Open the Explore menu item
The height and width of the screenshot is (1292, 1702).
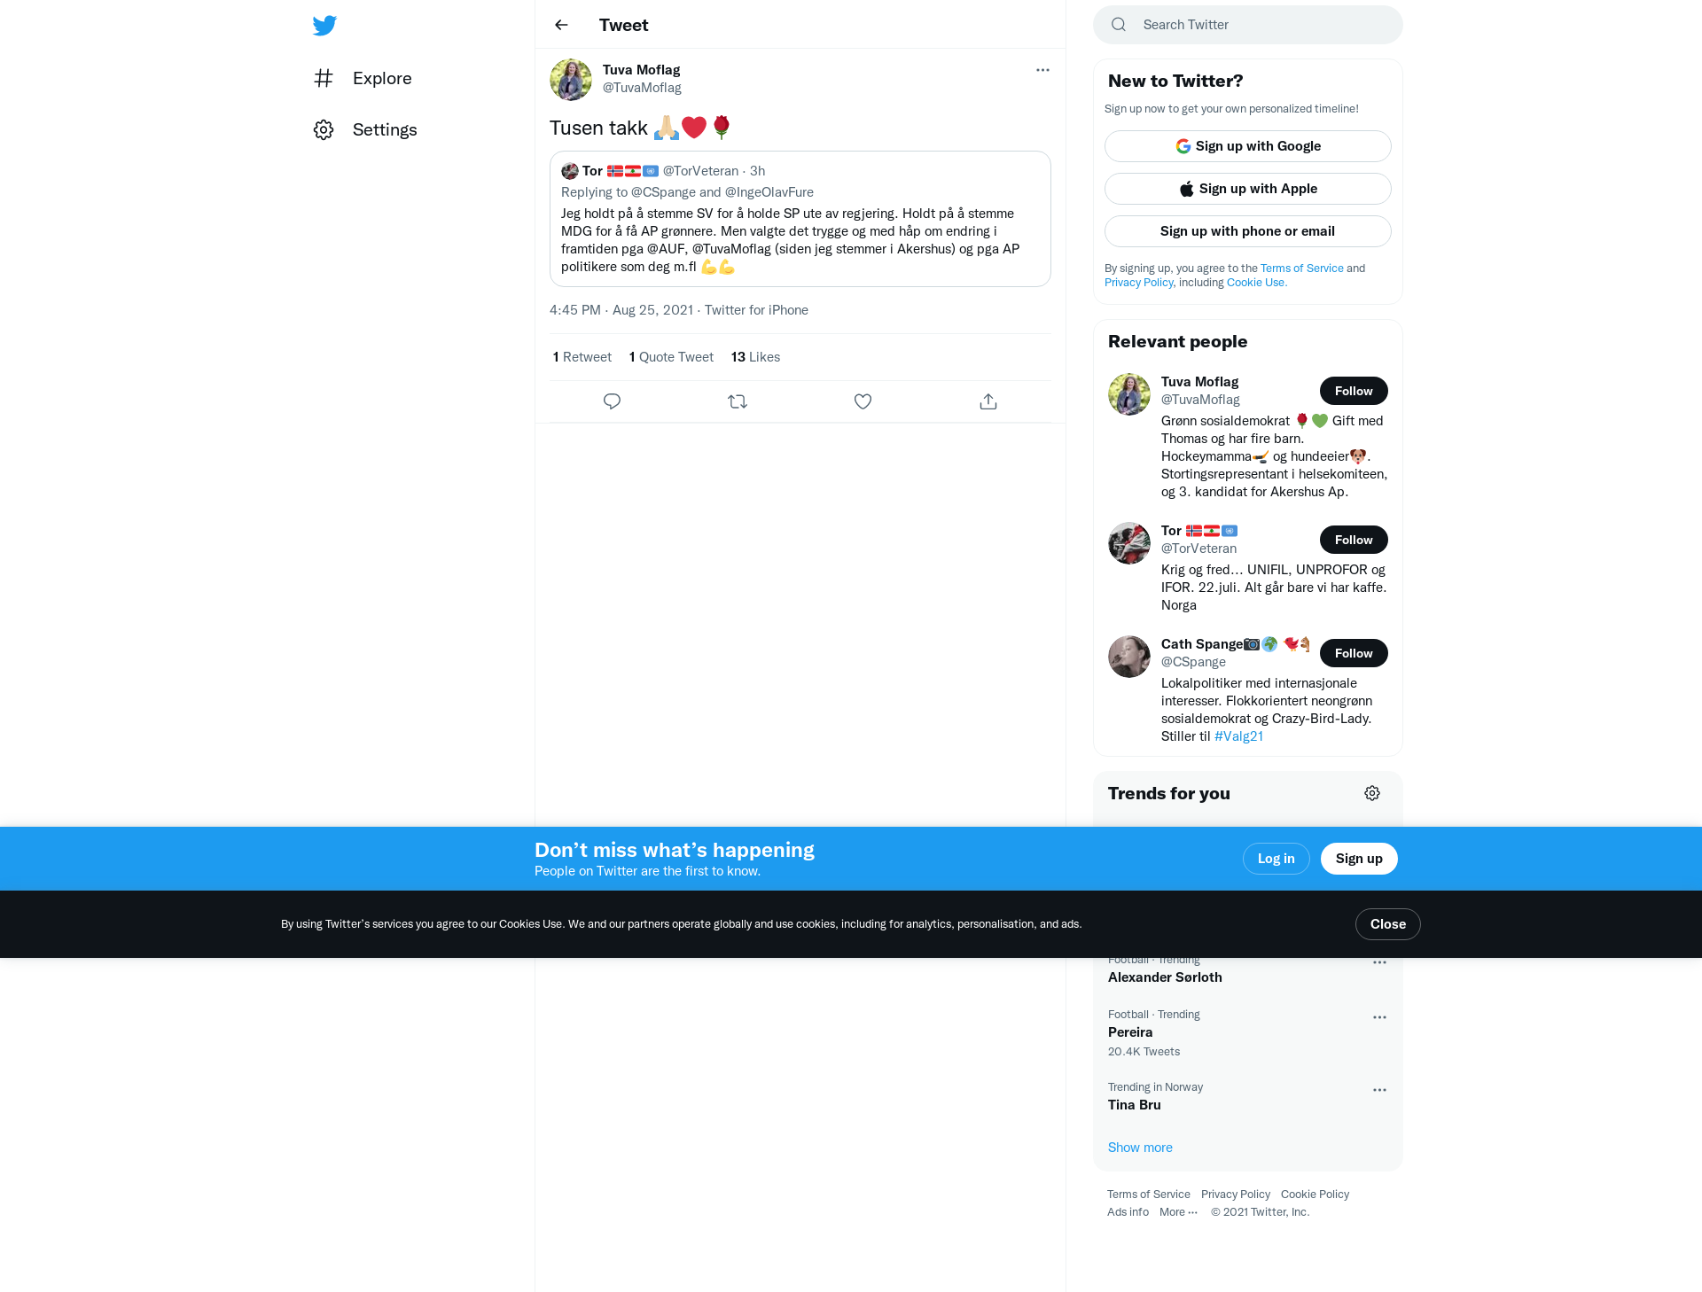click(x=363, y=78)
